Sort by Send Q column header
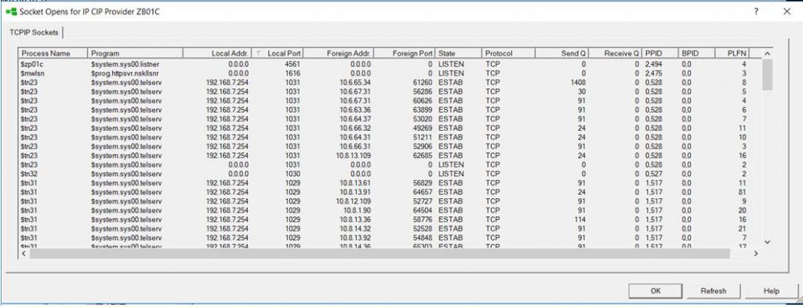Screen dimensions: 803x307 (562, 53)
